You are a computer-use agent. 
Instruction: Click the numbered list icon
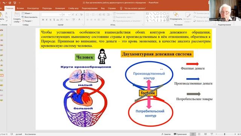pyautogui.click(x=93, y=14)
